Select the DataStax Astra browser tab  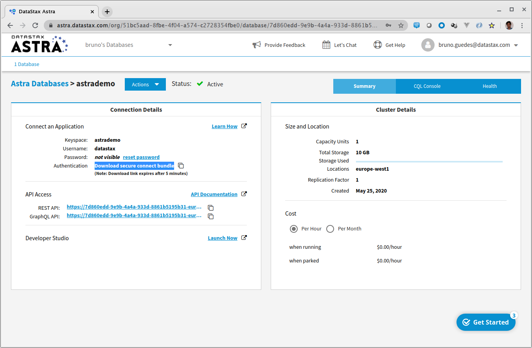tap(52, 12)
